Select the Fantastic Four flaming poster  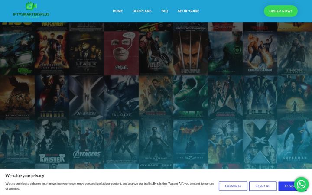pos(260,53)
